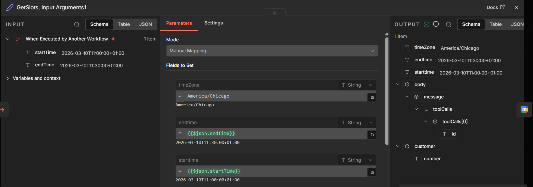Open the Google Calendar node on right edge

524,110
